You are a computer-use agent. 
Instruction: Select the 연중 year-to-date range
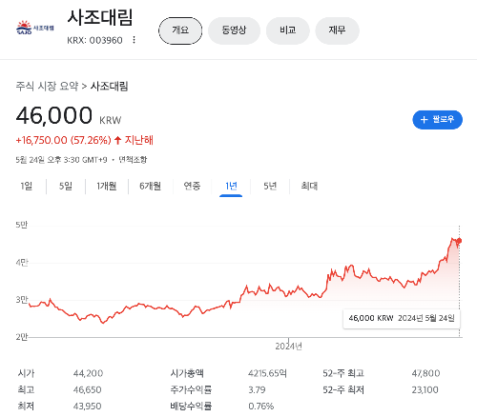[192, 186]
